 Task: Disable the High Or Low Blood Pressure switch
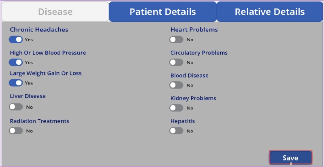click(x=16, y=62)
